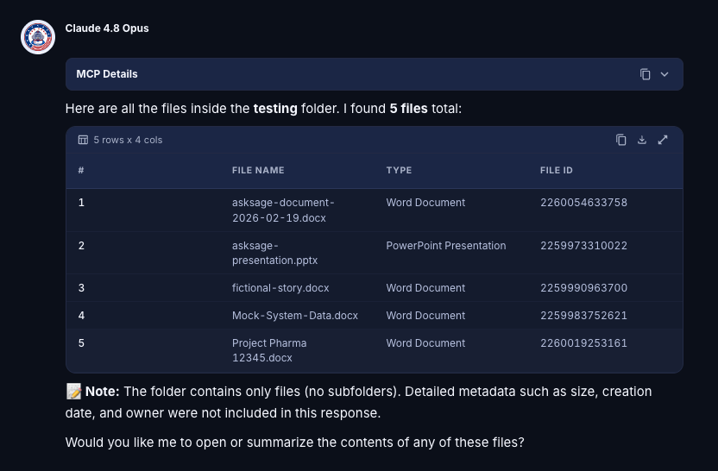Select Mock-System-Data.docx file name

[295, 316]
